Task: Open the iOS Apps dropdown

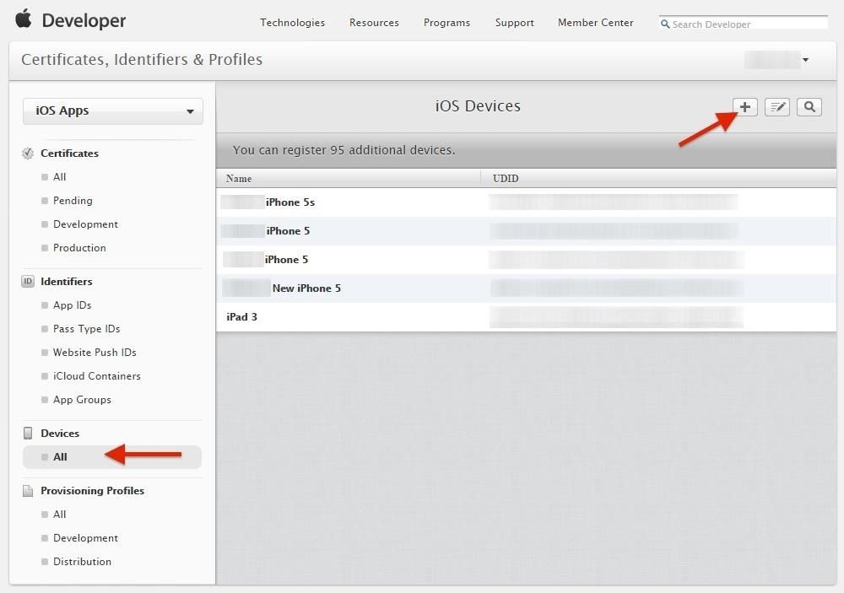Action: tap(112, 110)
